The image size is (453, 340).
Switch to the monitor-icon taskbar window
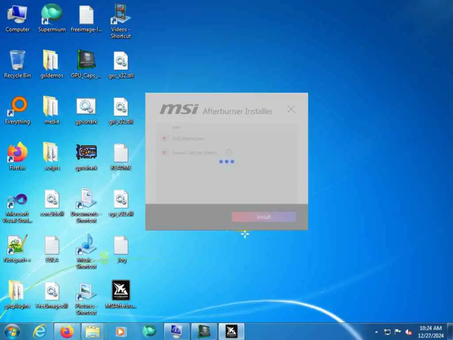pyautogui.click(x=177, y=331)
